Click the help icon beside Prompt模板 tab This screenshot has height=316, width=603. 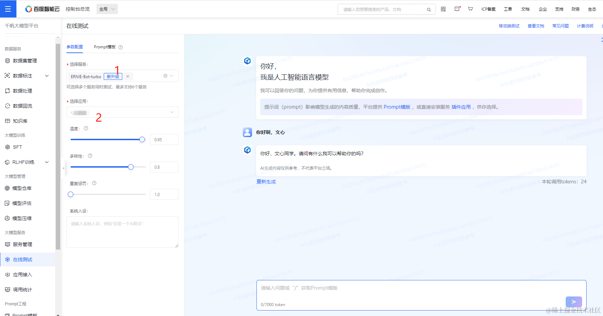121,47
